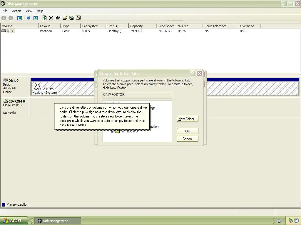Expand the WINDOWS folder plus sign
The width and height of the screenshot is (301, 225).
(112, 131)
